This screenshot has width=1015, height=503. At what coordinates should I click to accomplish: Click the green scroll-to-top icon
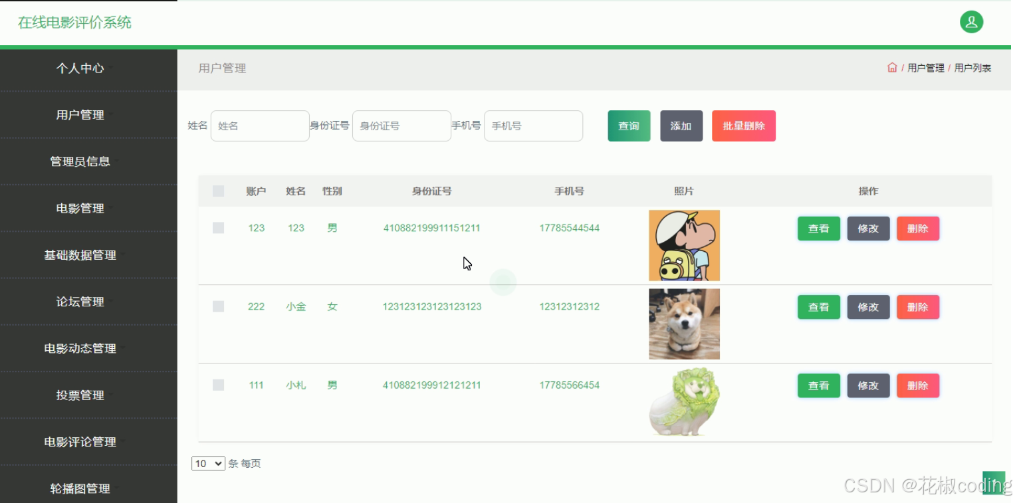(994, 483)
